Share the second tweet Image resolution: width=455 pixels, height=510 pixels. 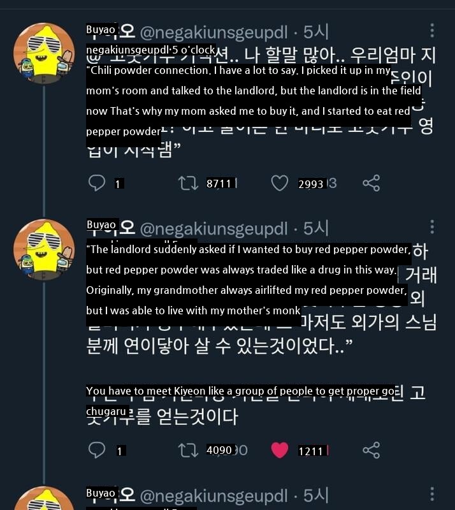click(x=371, y=450)
